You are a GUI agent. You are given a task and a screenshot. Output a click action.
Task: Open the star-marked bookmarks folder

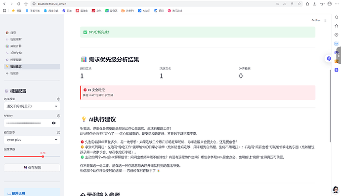(16, 10)
